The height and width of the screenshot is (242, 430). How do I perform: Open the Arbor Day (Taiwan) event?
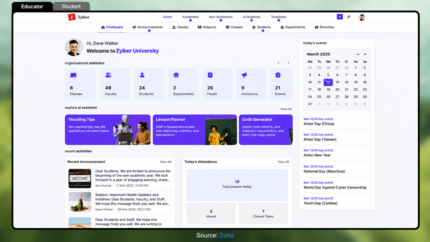pos(320,139)
